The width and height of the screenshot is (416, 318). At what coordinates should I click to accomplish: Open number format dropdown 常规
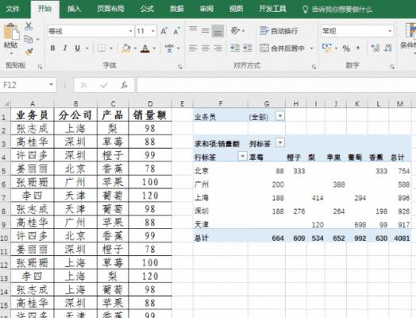click(390, 31)
